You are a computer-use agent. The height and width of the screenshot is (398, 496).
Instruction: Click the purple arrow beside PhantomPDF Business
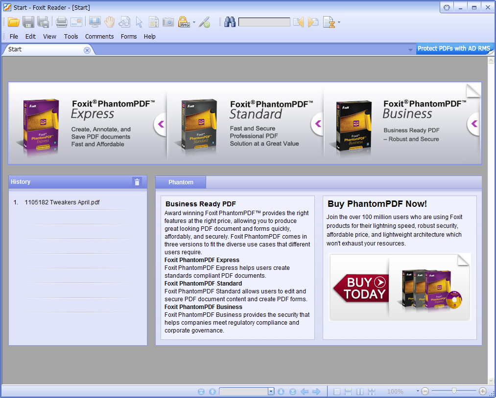(473, 124)
